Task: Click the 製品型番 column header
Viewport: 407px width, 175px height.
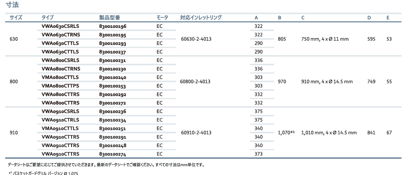Action: coord(110,18)
